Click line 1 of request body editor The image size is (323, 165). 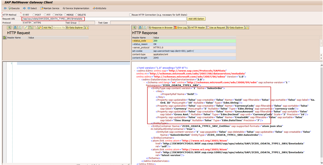[73, 63]
